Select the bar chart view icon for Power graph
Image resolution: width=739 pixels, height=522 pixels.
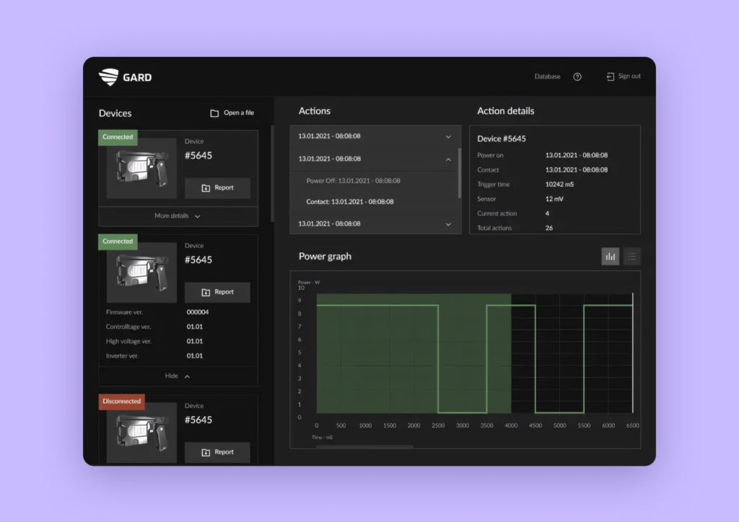610,256
